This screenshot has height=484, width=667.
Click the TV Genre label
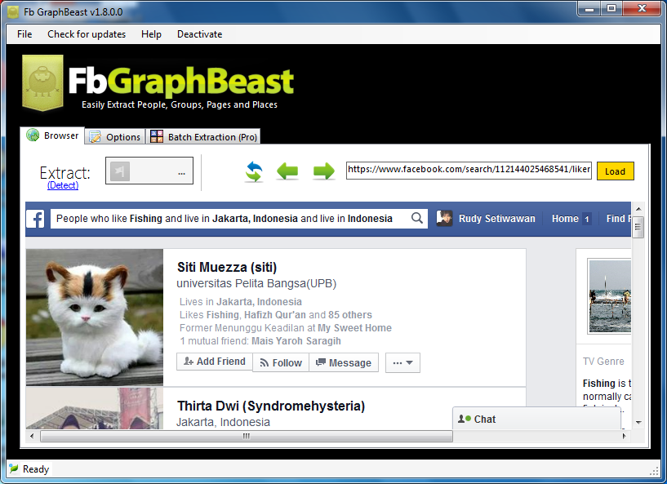tap(603, 361)
